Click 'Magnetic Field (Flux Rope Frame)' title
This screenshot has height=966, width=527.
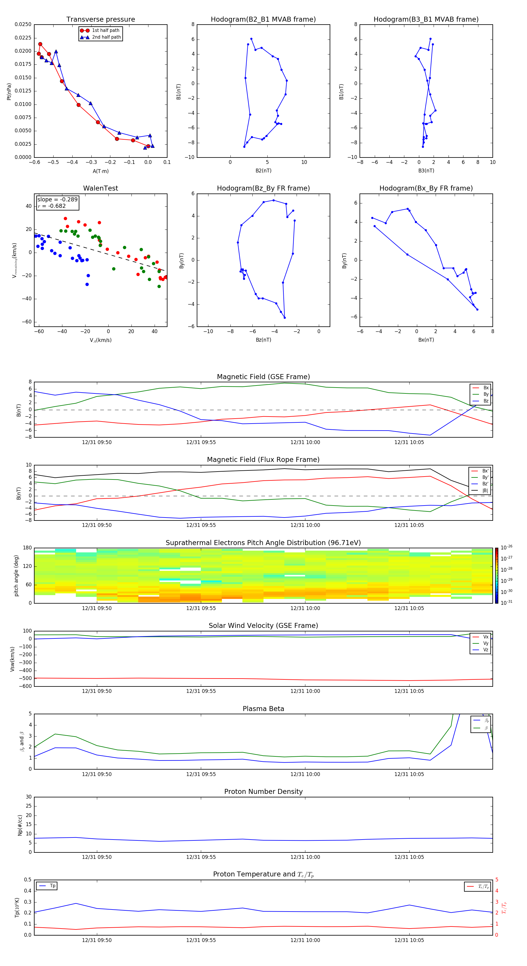click(263, 460)
